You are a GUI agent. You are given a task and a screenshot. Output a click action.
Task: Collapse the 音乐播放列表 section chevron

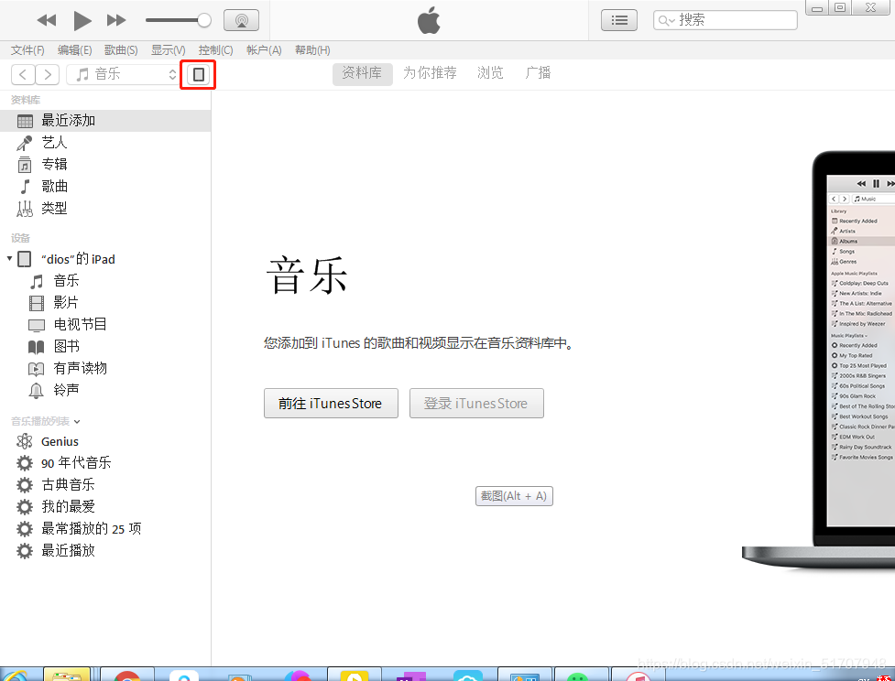[x=77, y=421]
